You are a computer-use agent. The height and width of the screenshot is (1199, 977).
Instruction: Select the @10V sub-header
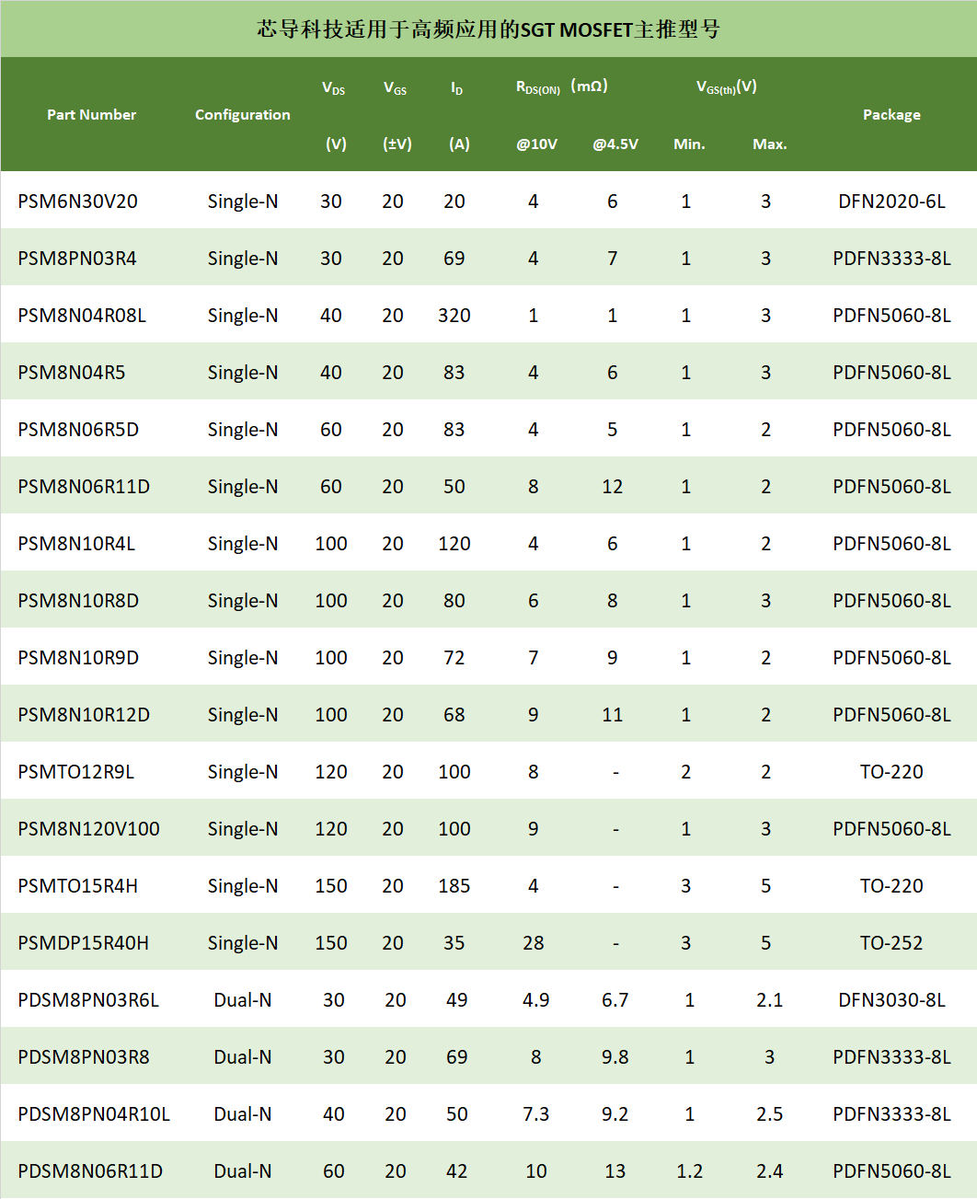536,144
